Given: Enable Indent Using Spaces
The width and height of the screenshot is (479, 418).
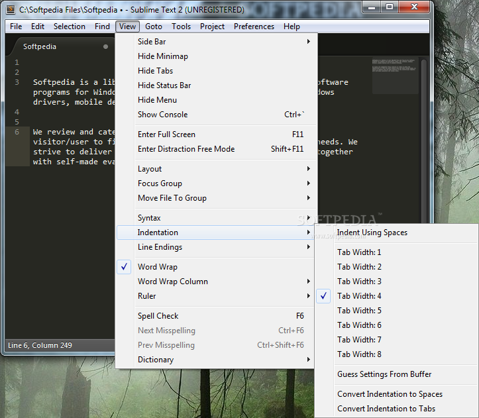Looking at the screenshot, I should tap(396, 233).
